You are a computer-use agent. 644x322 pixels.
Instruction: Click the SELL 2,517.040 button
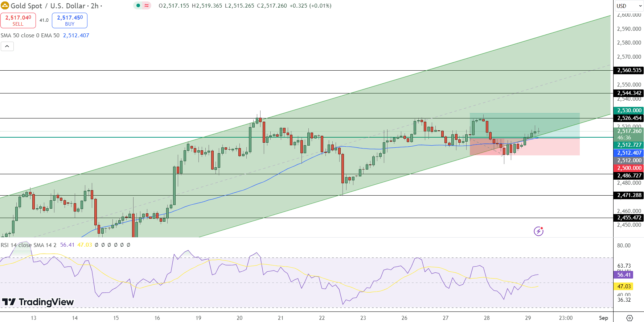click(18, 20)
